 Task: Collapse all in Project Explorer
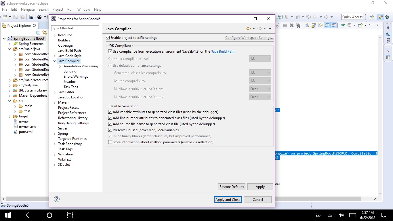tap(38, 33)
